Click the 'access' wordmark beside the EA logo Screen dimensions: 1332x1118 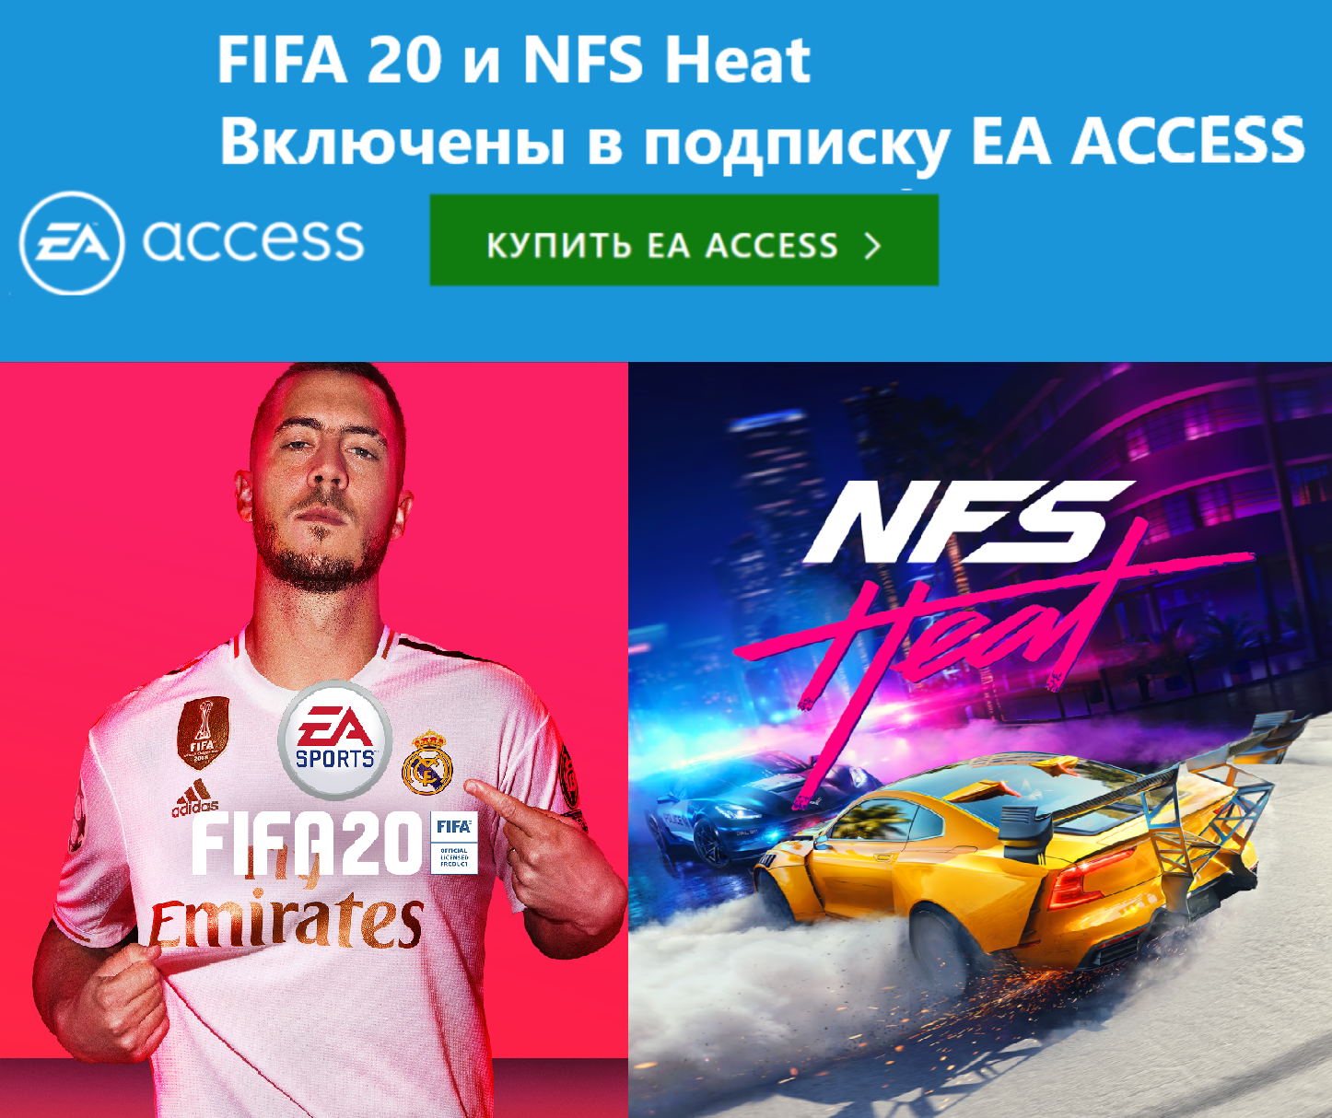click(x=253, y=240)
